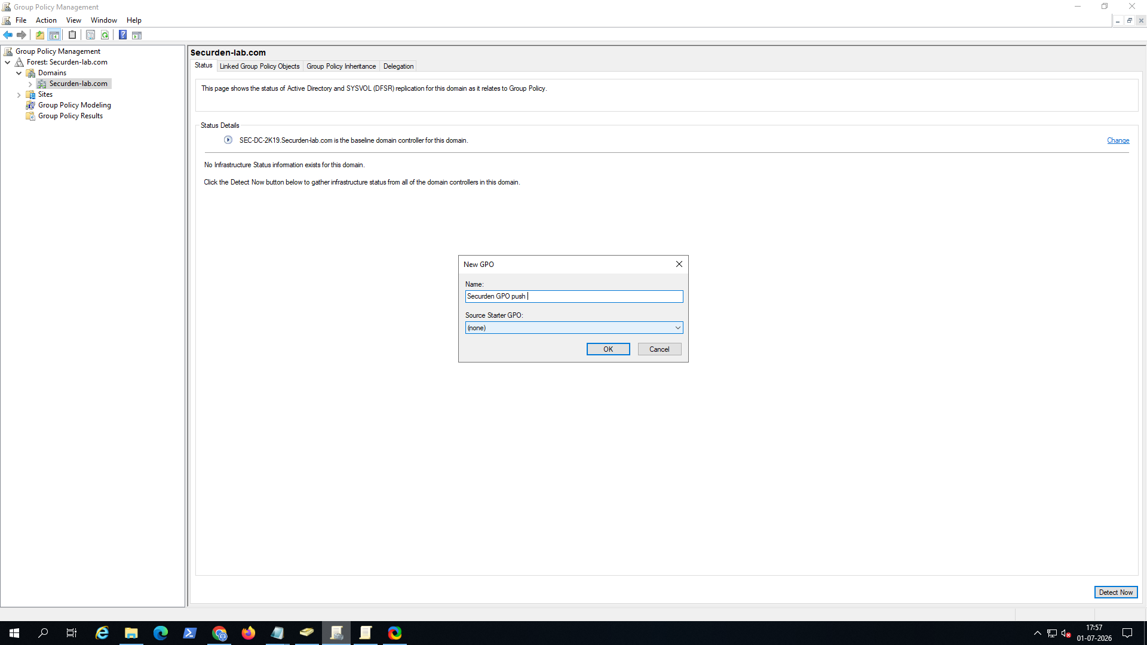The height and width of the screenshot is (645, 1147).
Task: Open the multicolored swirl app in the taskbar
Action: tap(395, 633)
